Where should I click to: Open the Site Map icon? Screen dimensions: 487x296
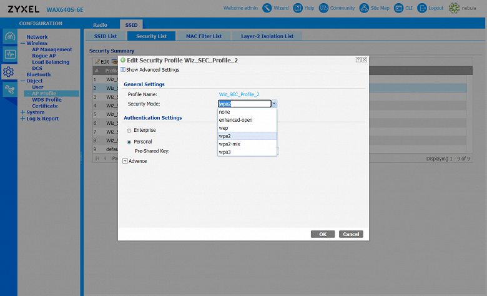(364, 8)
